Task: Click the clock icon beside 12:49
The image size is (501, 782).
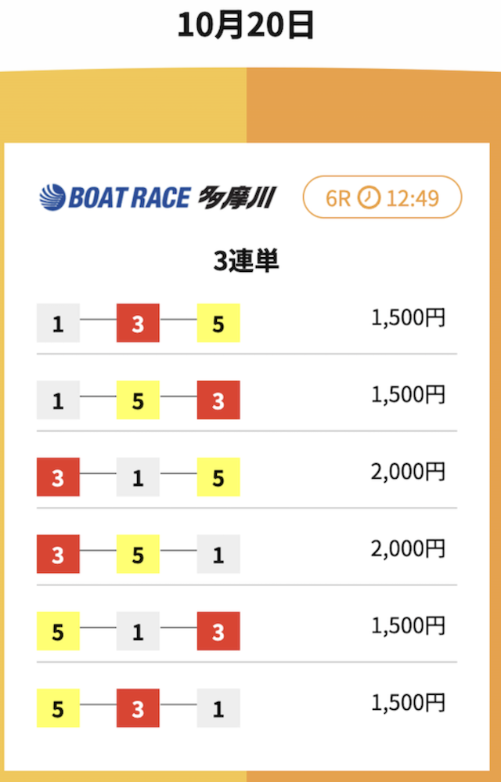Action: (369, 197)
